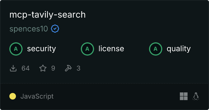Click the security grade A badge
Viewport: 209px width, 110px height.
coord(16,49)
